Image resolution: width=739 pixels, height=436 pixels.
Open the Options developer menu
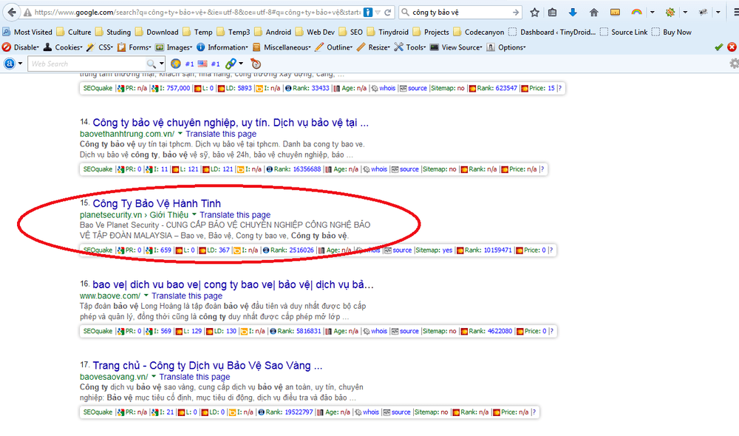[505, 47]
